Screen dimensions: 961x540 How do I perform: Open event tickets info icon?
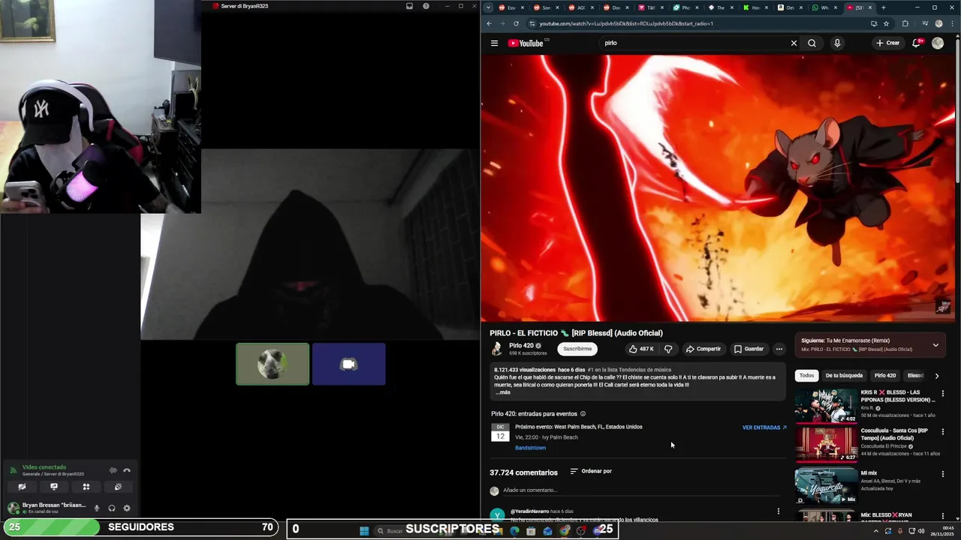(x=583, y=414)
